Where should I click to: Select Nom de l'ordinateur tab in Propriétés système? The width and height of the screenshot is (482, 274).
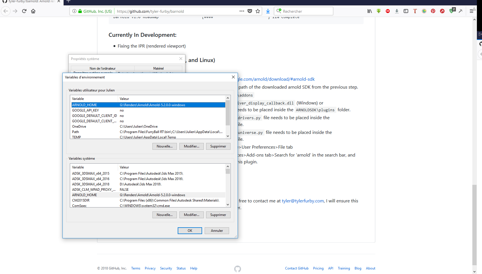(102, 68)
